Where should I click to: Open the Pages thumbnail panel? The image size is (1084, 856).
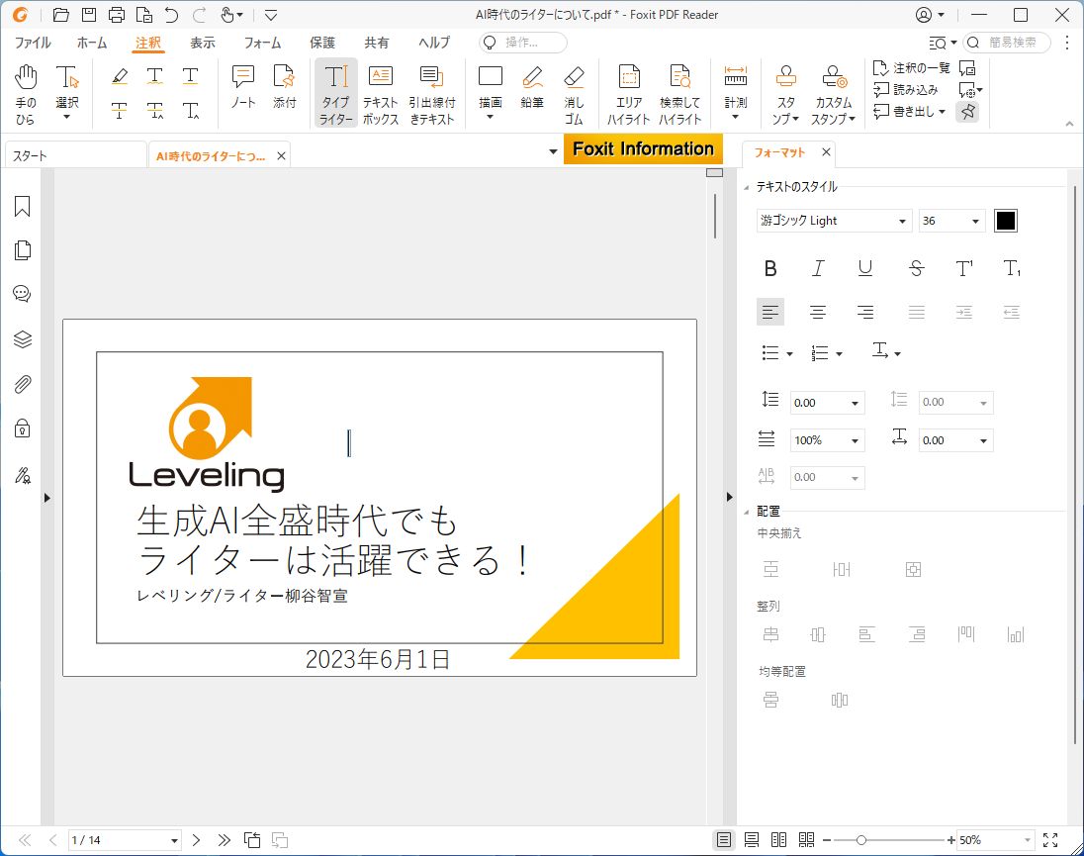22,250
